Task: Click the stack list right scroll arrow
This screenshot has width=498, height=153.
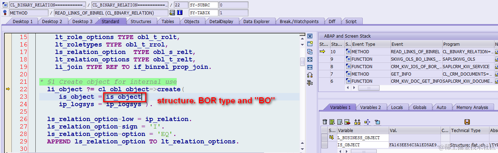Action: tap(353, 88)
